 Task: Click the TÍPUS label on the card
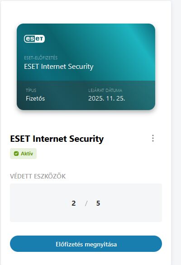coord(31,90)
